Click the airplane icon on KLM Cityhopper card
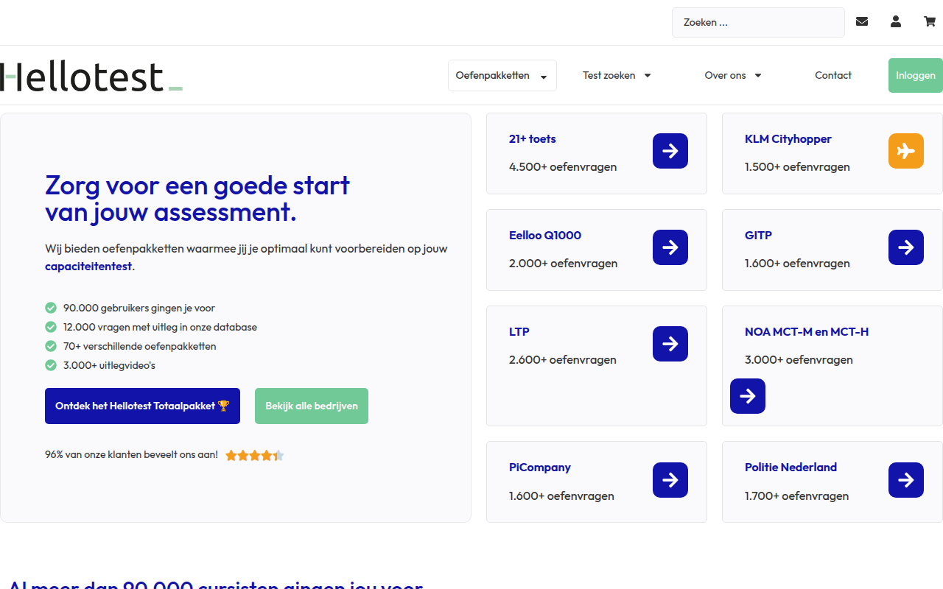The height and width of the screenshot is (589, 943). (906, 151)
